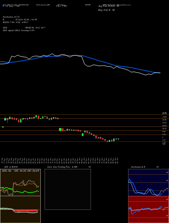
Task: Click the 'ROOM' ticker label at top
Action: coord(88,5)
